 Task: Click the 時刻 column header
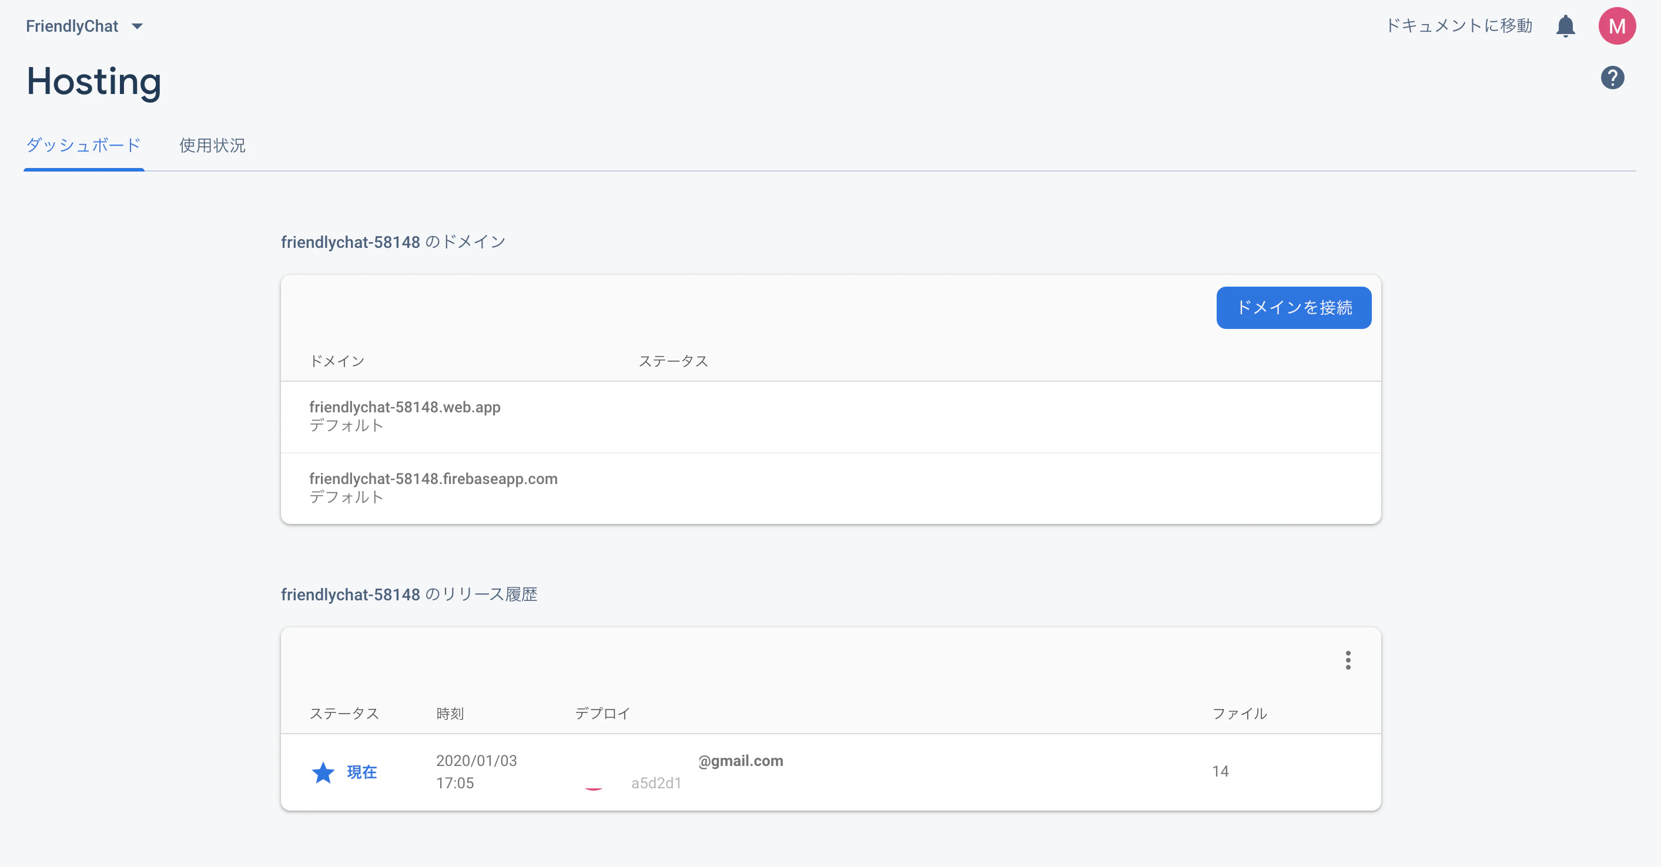(x=450, y=713)
